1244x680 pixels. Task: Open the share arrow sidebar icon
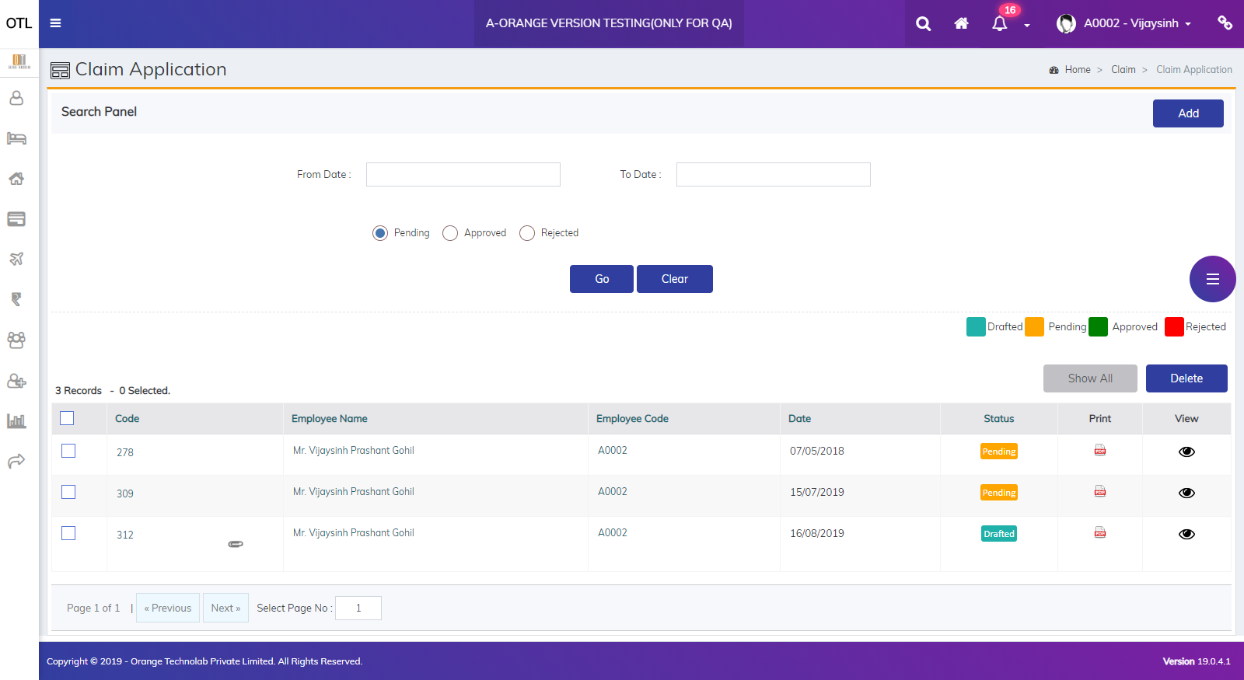(x=16, y=462)
